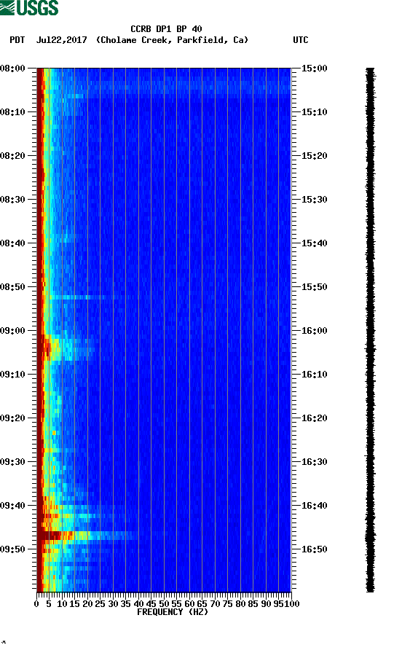
Task: Click the '08:20' PDT time label
Action: click(13, 156)
